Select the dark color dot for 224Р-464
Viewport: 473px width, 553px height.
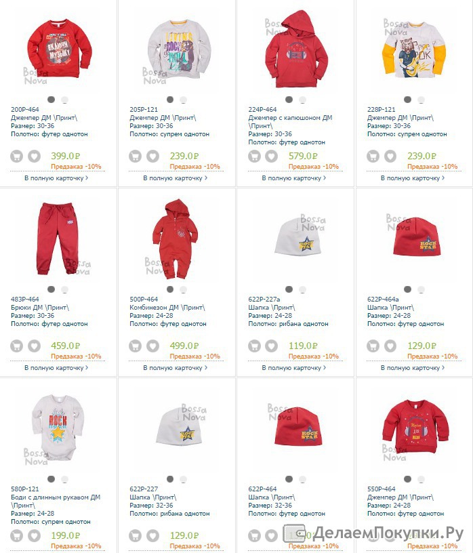tap(289, 100)
